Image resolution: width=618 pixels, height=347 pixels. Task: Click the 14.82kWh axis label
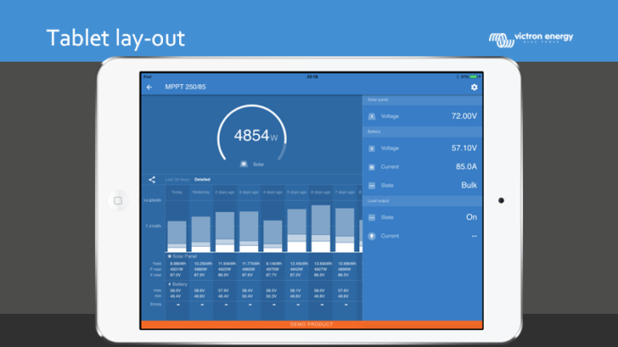(x=152, y=200)
